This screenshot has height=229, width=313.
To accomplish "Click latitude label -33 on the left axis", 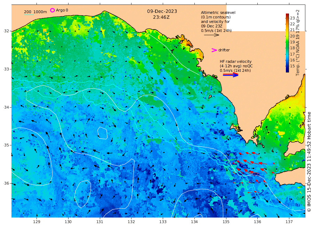I will pyautogui.click(x=6, y=69).
